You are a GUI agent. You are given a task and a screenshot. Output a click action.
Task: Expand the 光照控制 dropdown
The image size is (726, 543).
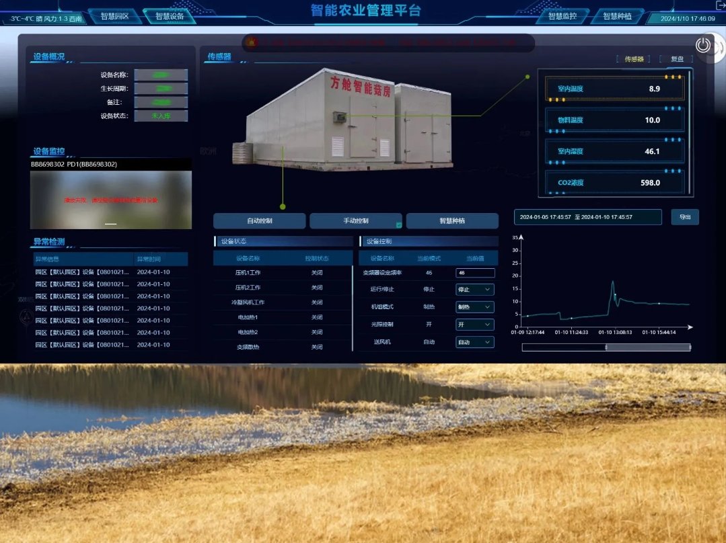pyautogui.click(x=474, y=325)
